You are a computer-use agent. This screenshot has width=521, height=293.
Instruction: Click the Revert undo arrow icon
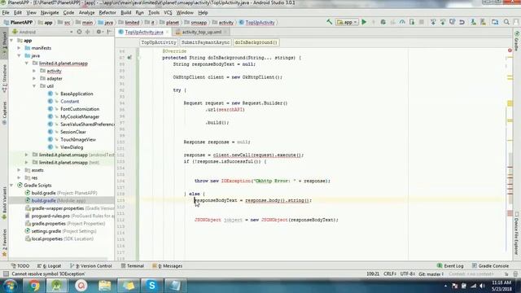point(462,22)
